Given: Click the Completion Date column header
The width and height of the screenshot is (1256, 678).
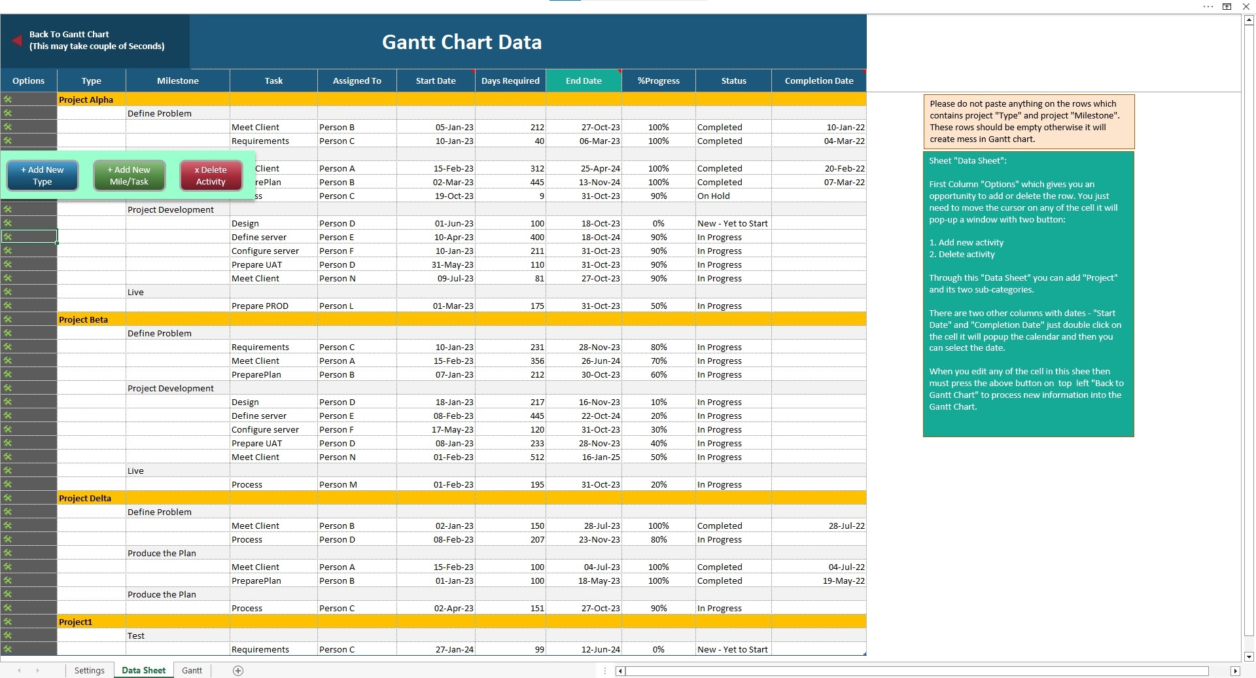Looking at the screenshot, I should point(819,80).
